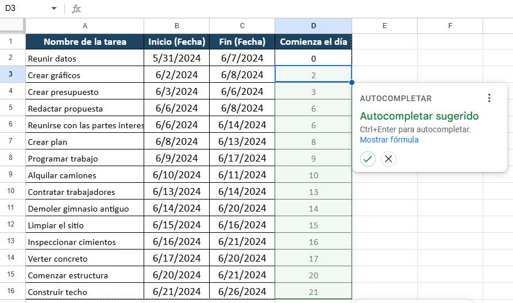
Task: Select the 'Construir techo' cell
Action: coord(85,292)
